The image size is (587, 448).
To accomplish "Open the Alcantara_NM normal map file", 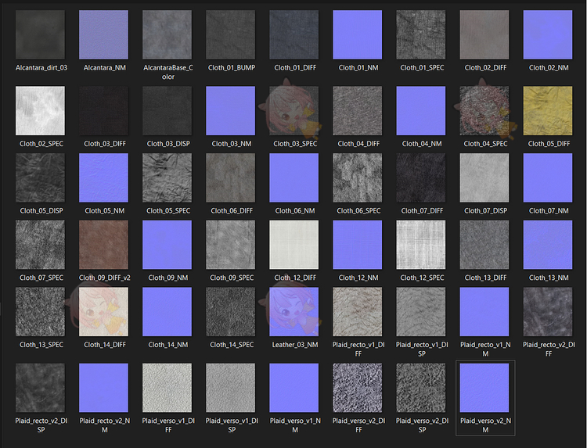I will tap(103, 34).
